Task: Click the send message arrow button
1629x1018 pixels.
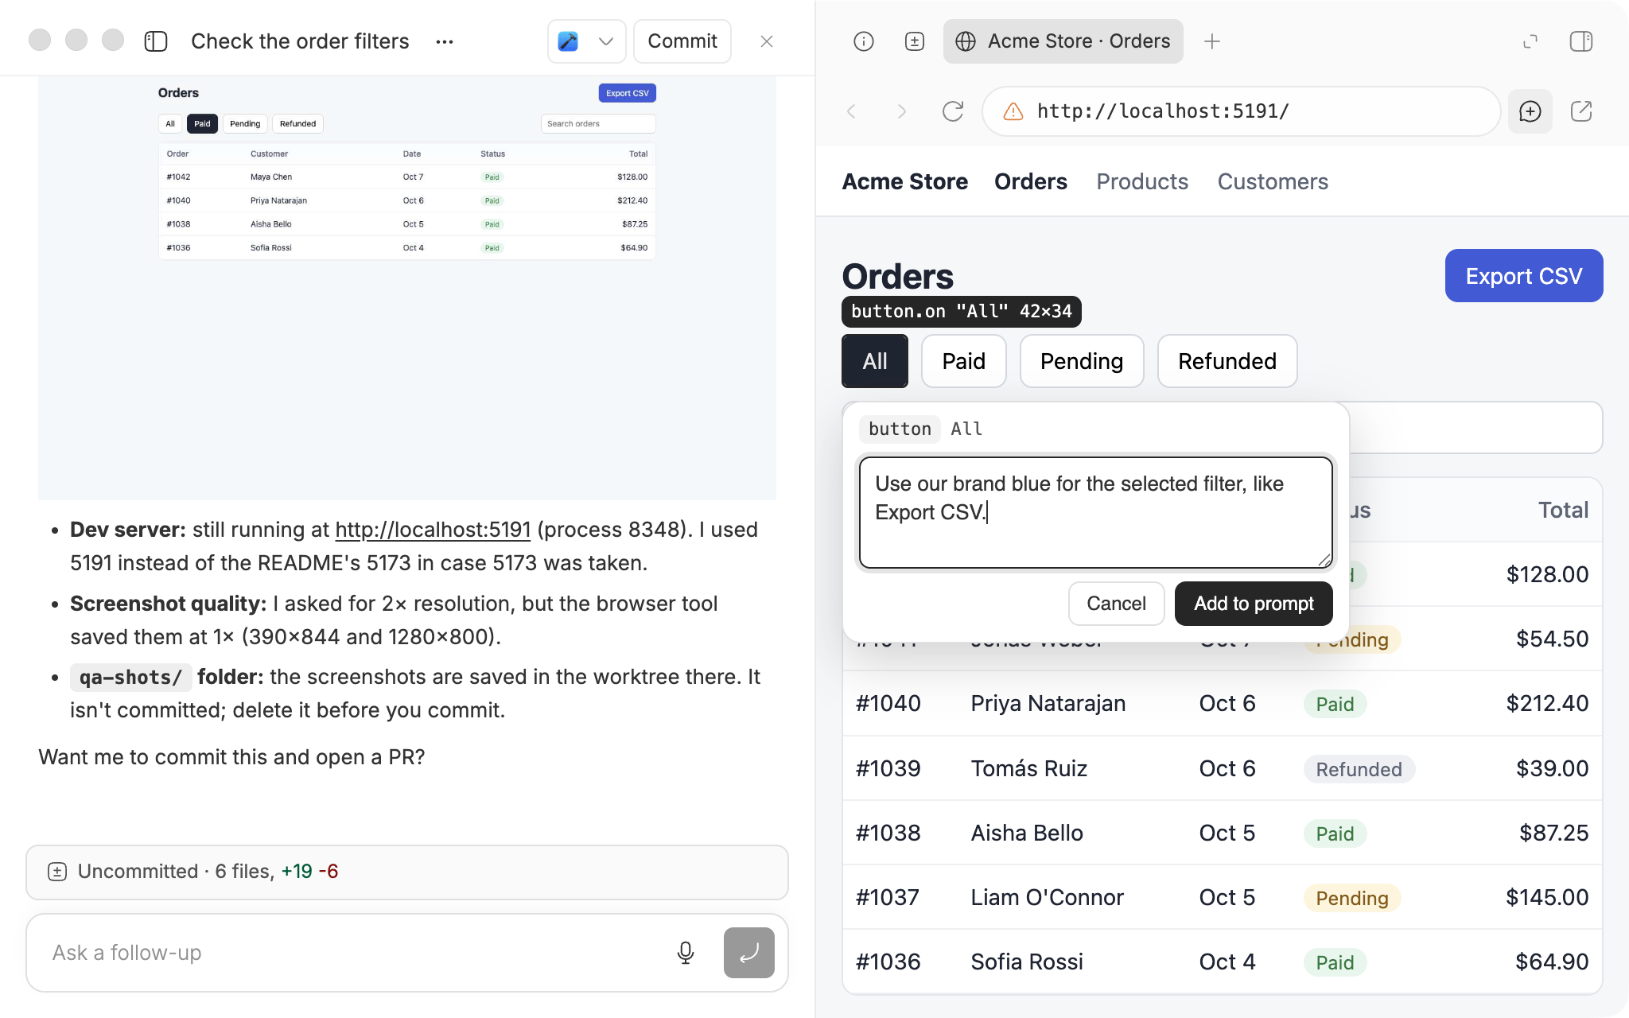Action: click(749, 953)
